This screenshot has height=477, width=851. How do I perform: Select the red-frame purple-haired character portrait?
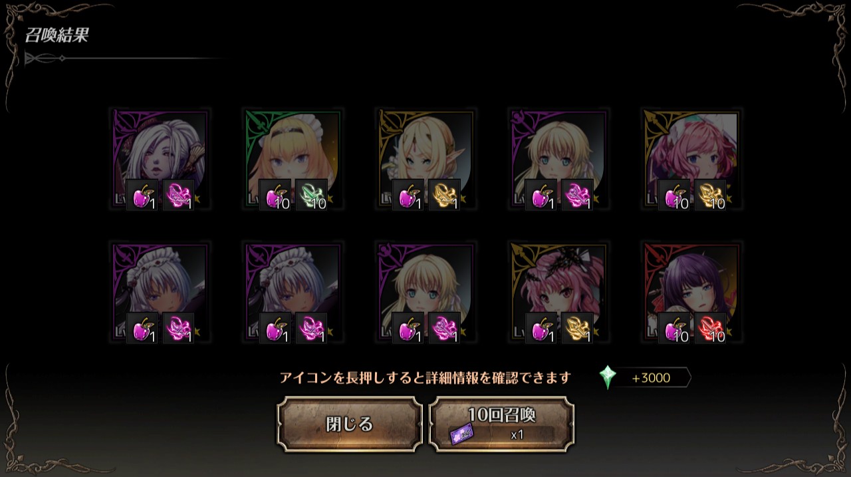692,293
